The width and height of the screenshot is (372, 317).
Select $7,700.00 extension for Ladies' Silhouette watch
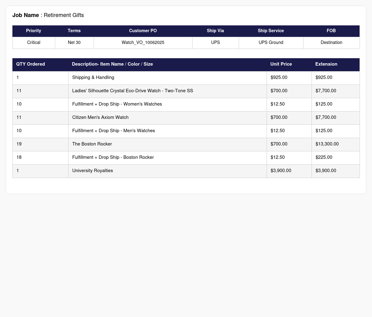pyautogui.click(x=336, y=91)
